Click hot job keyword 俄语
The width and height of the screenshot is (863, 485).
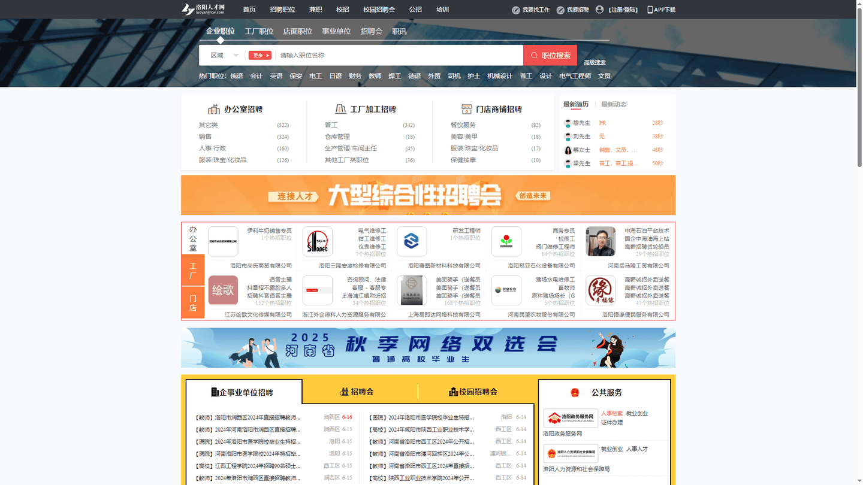pos(237,76)
